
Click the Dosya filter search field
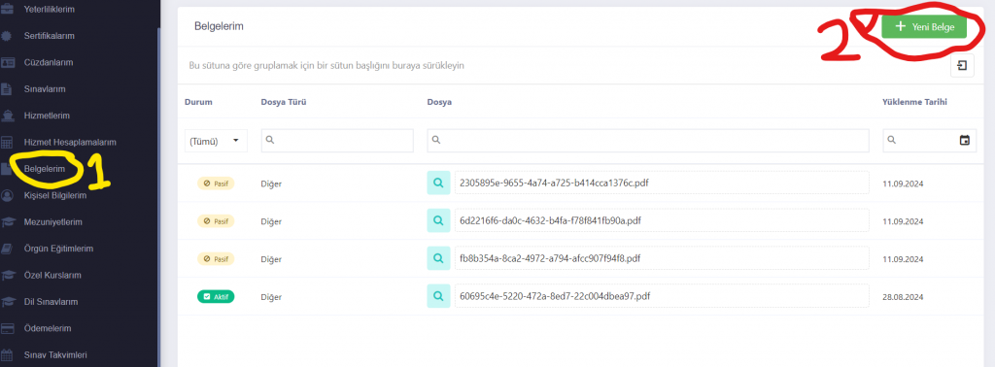pyautogui.click(x=648, y=141)
